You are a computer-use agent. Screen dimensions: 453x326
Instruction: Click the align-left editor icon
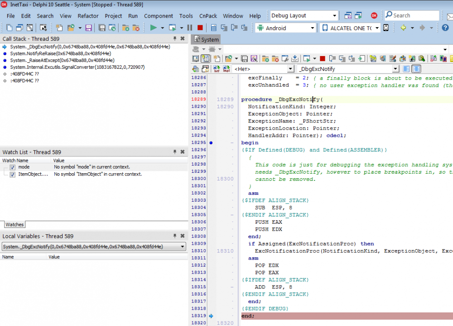click(406, 69)
